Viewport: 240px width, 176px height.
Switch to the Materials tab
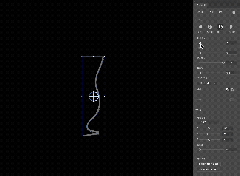point(211,12)
